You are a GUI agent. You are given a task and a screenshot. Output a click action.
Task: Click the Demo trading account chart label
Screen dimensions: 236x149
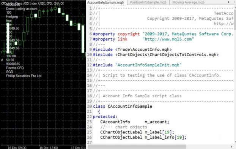(22, 9)
